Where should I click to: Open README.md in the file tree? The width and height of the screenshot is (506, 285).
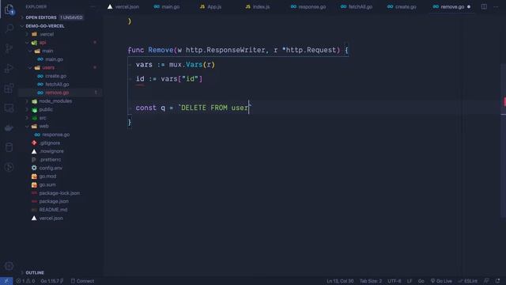pos(53,210)
